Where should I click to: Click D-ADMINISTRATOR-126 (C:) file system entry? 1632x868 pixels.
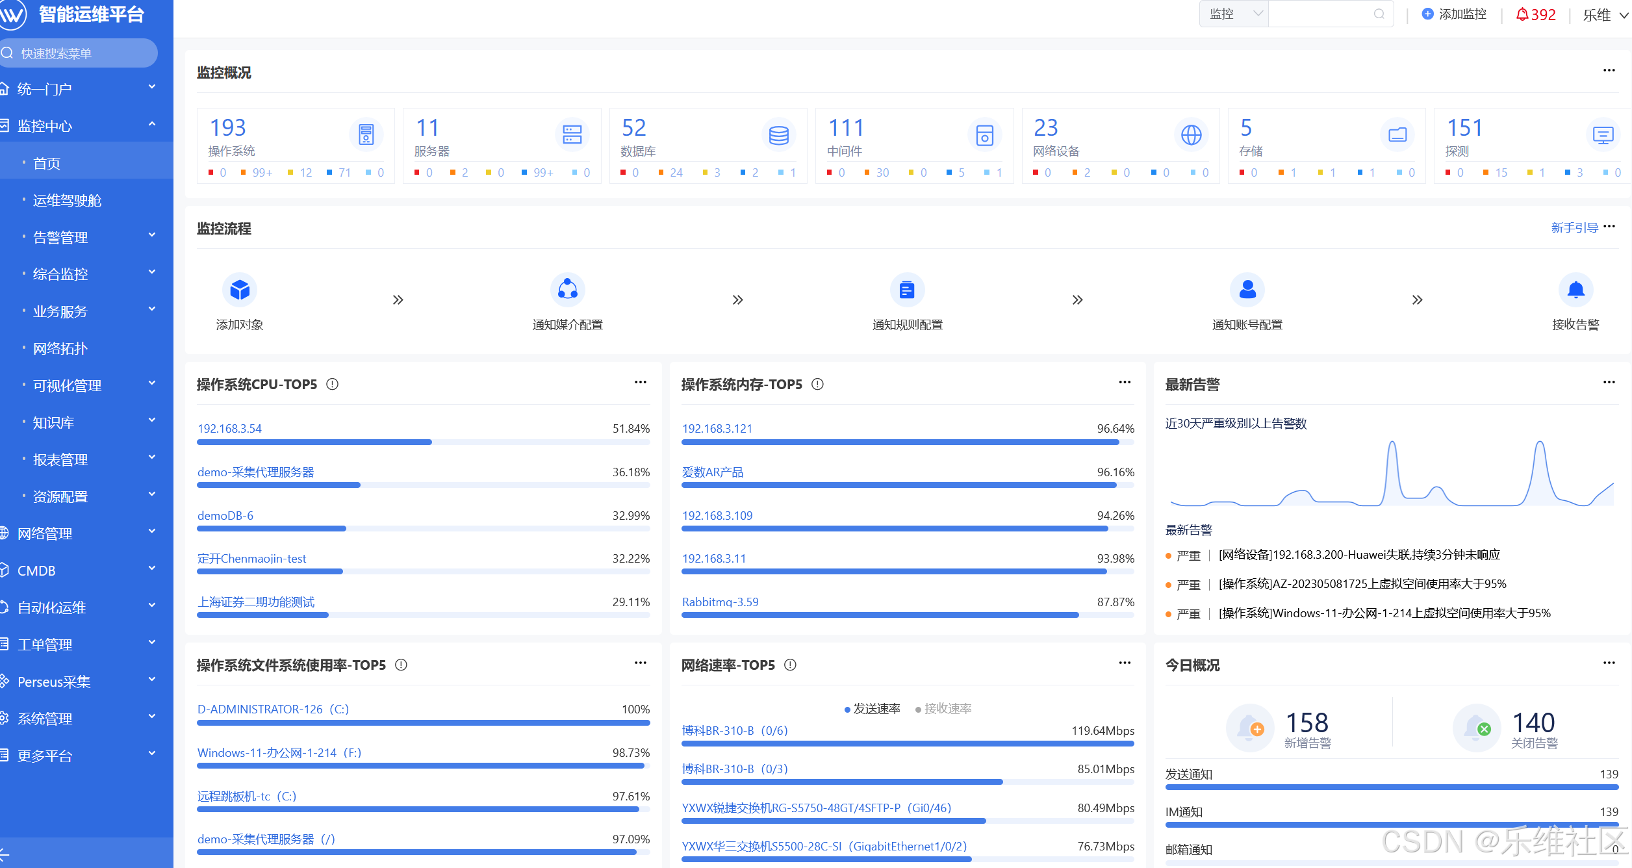coord(274,709)
